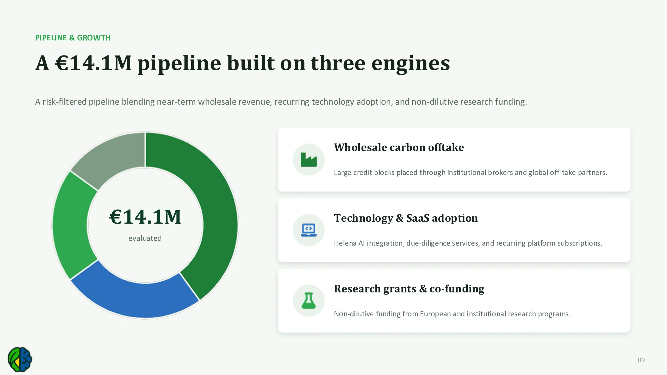Click the "Helena AI integration" description text

(468, 243)
